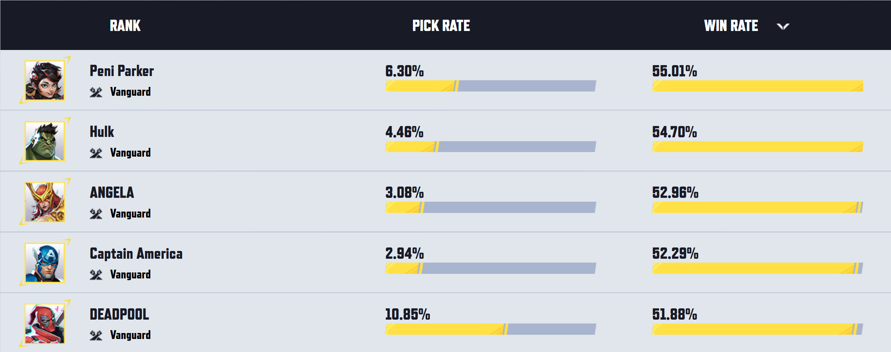Viewport: 891px width, 352px height.
Task: Open the Captain America name link
Action: point(136,253)
